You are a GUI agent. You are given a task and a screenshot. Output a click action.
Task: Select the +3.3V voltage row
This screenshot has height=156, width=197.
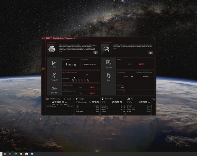pos(87,110)
